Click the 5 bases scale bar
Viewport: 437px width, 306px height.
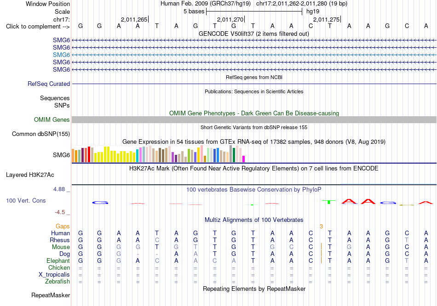tap(254, 11)
